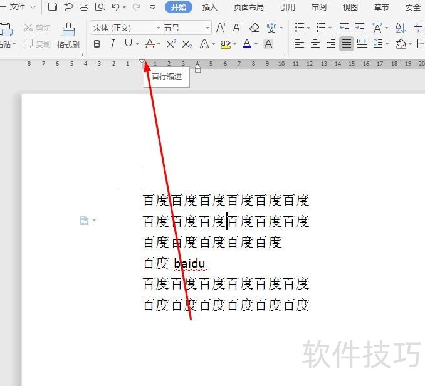Toggle Bold formatting

tap(97, 44)
